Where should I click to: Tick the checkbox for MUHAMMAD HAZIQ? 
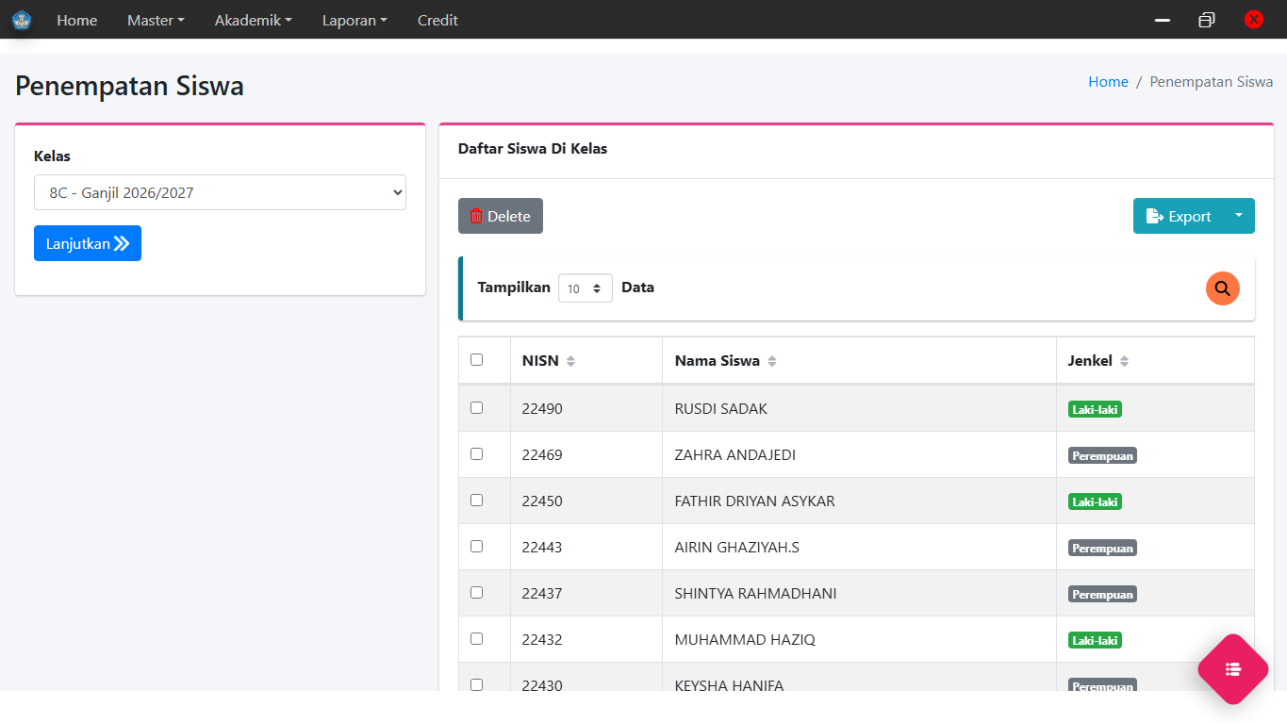click(476, 639)
